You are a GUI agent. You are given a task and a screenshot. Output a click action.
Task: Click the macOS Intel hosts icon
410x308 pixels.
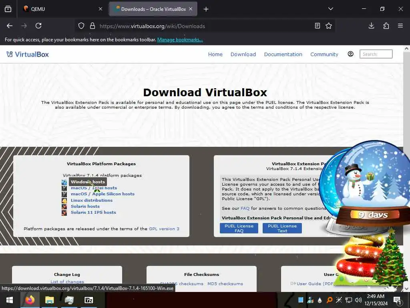tap(64, 188)
